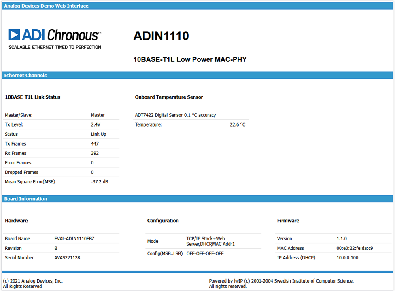This screenshot has height=291, width=395.
Task: Select the Master/Slave value 'Master'
Action: 98,115
